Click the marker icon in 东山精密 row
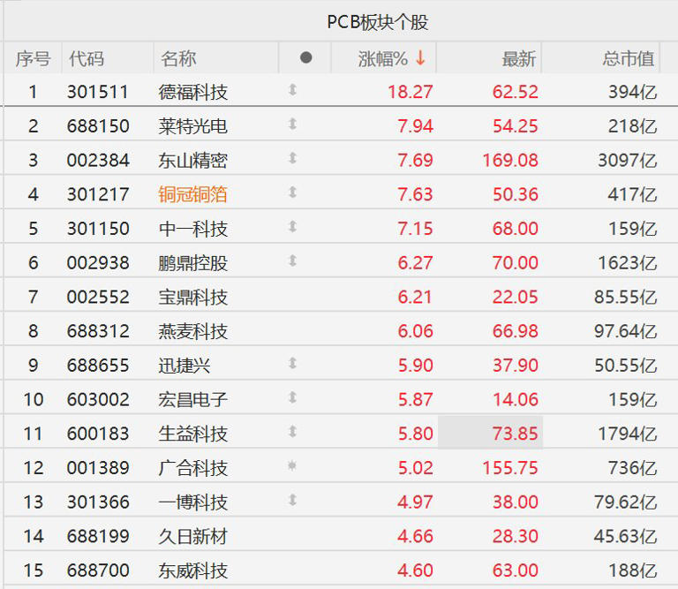 coord(292,159)
